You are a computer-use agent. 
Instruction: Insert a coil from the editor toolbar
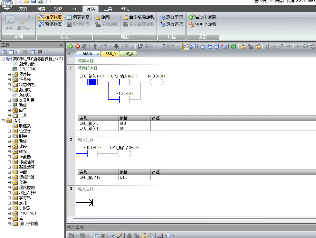[305, 46]
